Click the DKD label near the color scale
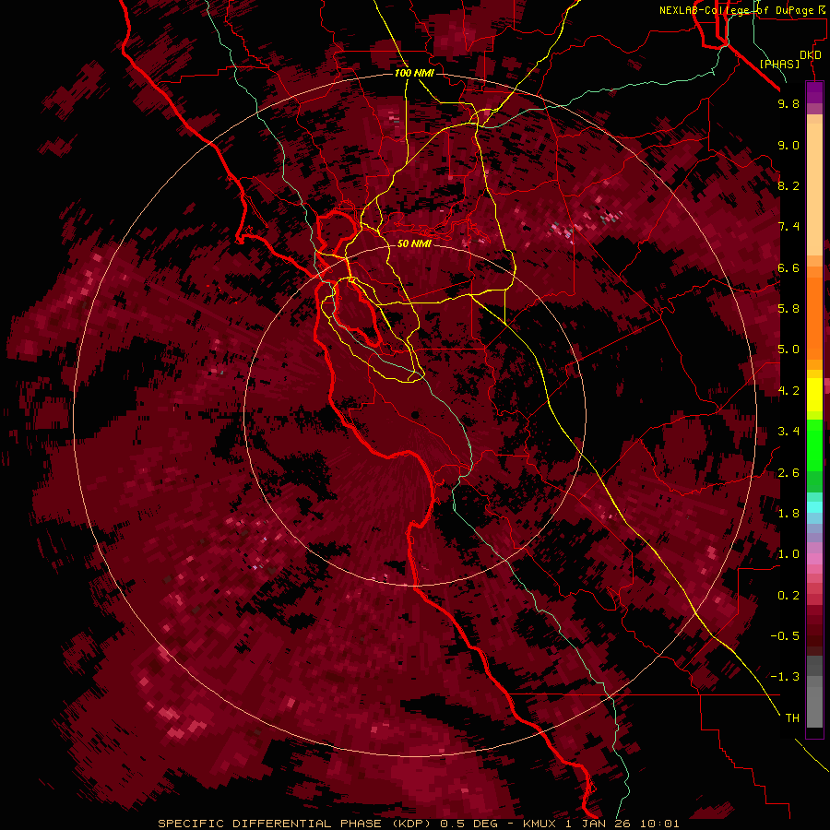The width and height of the screenshot is (830, 830). [811, 55]
